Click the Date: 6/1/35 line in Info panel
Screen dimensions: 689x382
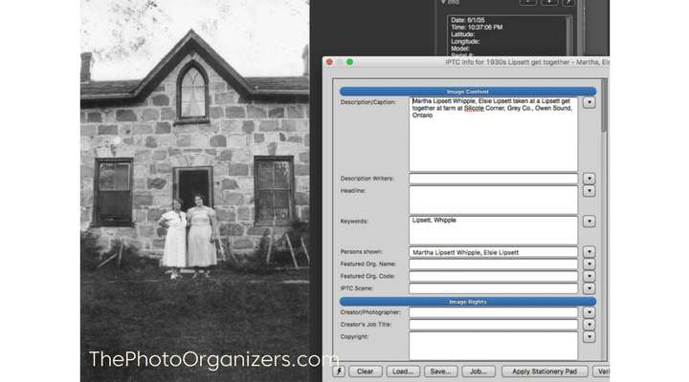tap(468, 20)
